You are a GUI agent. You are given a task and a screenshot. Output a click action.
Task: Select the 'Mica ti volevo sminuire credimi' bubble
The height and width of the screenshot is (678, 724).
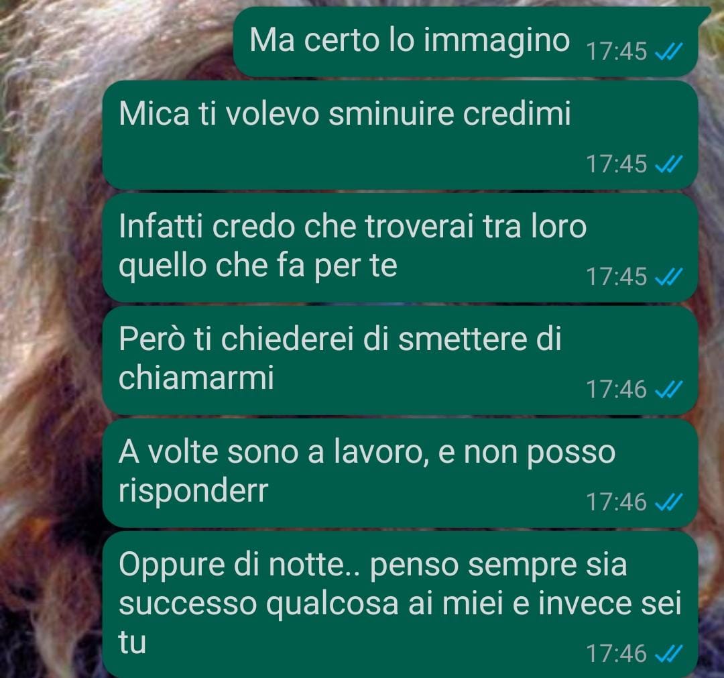click(400, 135)
